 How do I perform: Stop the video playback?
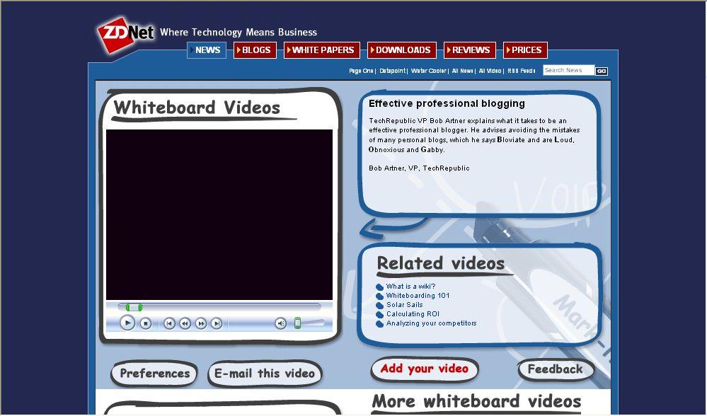tap(145, 323)
